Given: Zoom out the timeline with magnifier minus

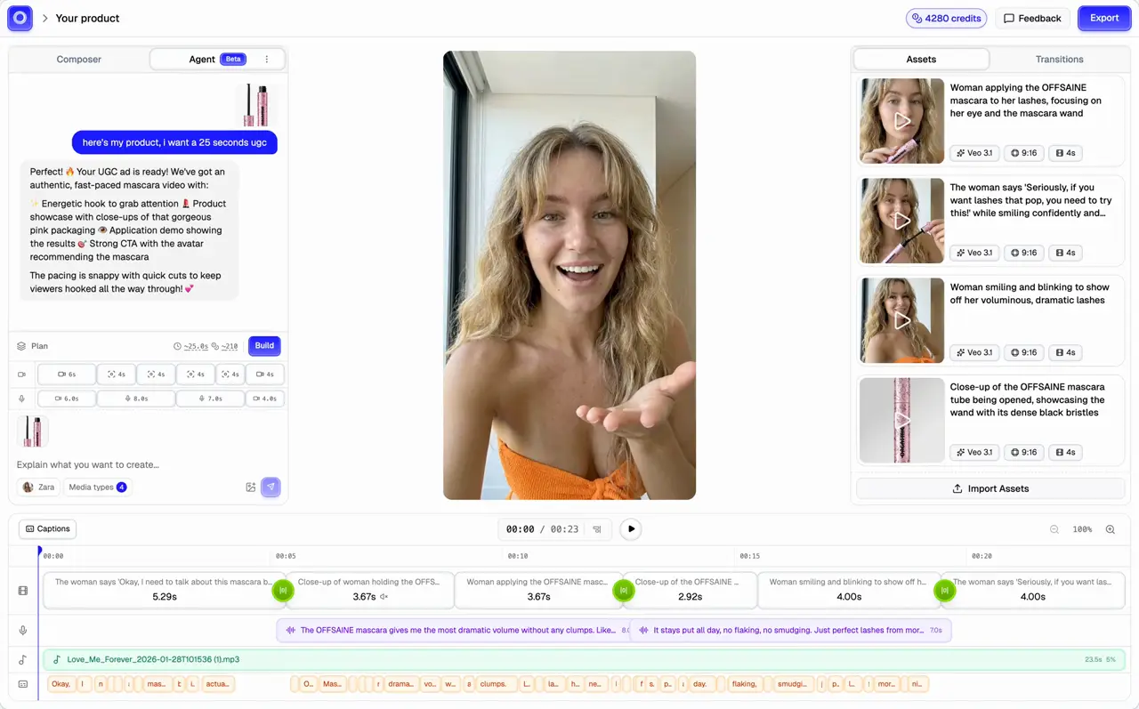Looking at the screenshot, I should [1054, 529].
